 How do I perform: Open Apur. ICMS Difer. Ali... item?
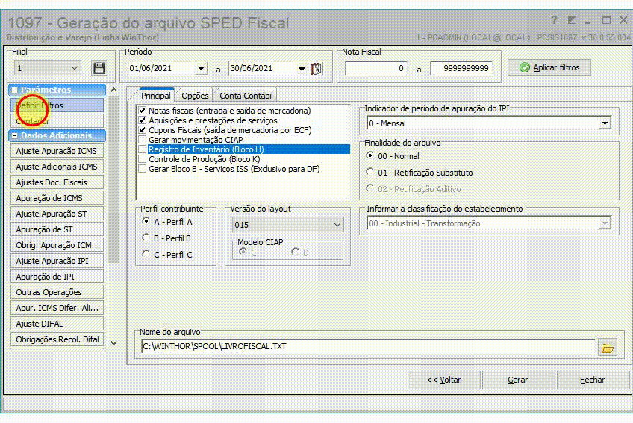tap(57, 308)
